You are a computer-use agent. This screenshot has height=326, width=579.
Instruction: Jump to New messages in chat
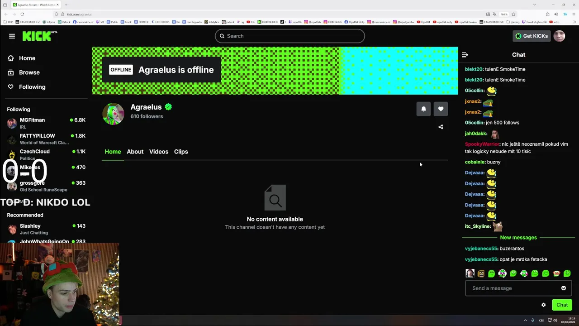click(518, 238)
